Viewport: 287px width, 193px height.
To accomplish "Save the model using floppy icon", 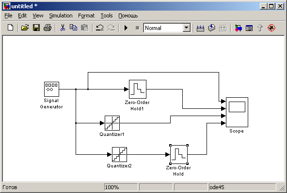I will click(36, 28).
